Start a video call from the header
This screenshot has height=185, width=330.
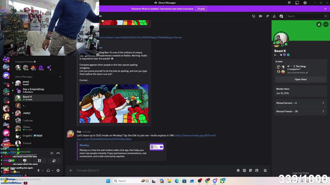(260, 16)
